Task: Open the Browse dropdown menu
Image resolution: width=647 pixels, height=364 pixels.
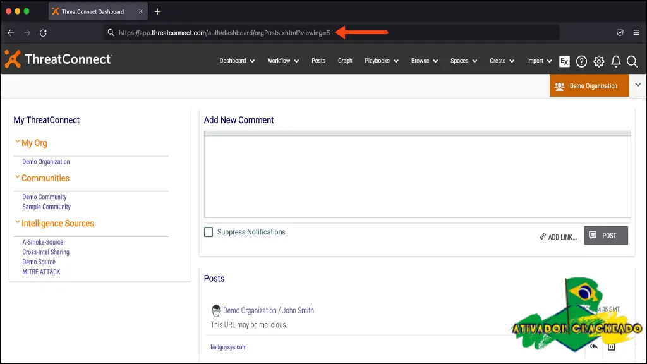Action: click(424, 61)
